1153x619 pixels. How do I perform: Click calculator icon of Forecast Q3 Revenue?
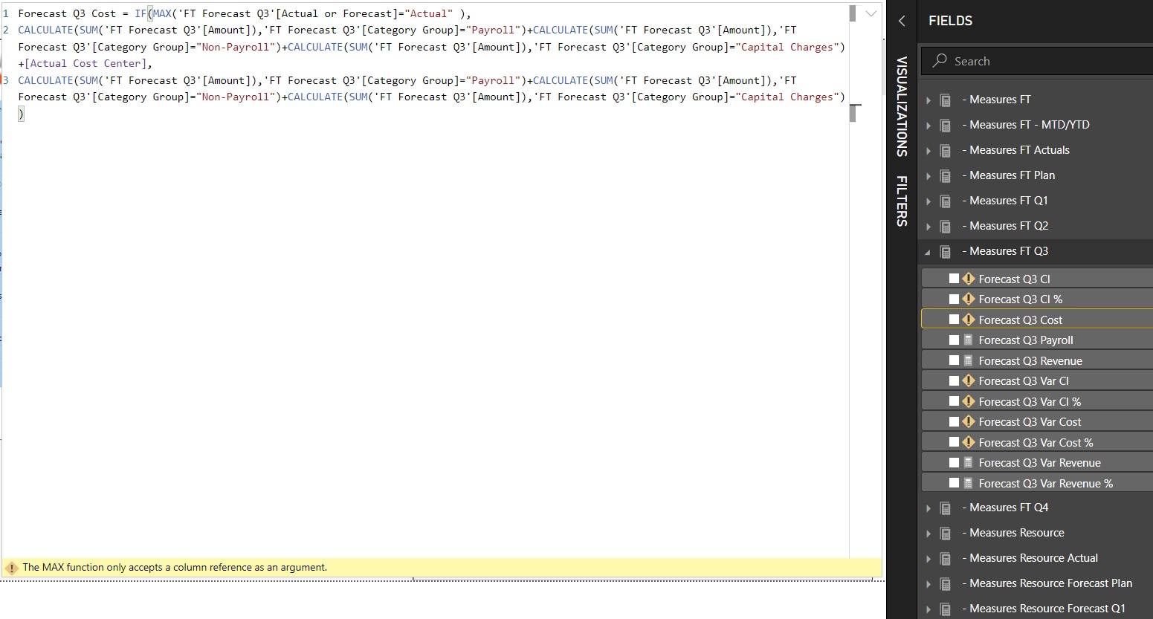pos(968,360)
